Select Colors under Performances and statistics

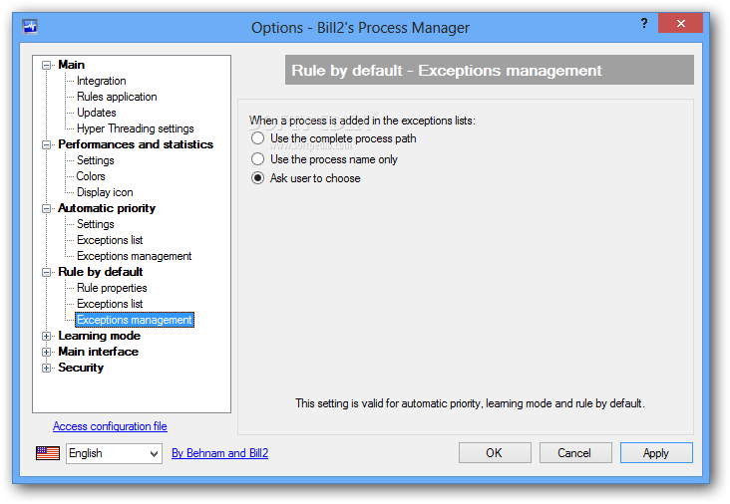[91, 176]
